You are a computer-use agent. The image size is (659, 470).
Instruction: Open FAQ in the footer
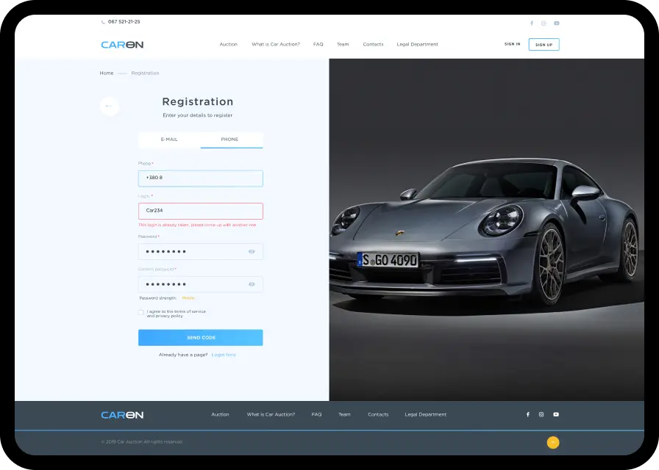[316, 415]
